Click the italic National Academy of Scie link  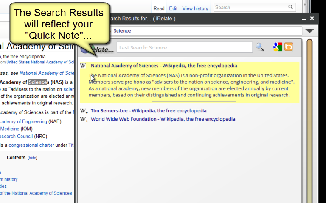click(47, 73)
